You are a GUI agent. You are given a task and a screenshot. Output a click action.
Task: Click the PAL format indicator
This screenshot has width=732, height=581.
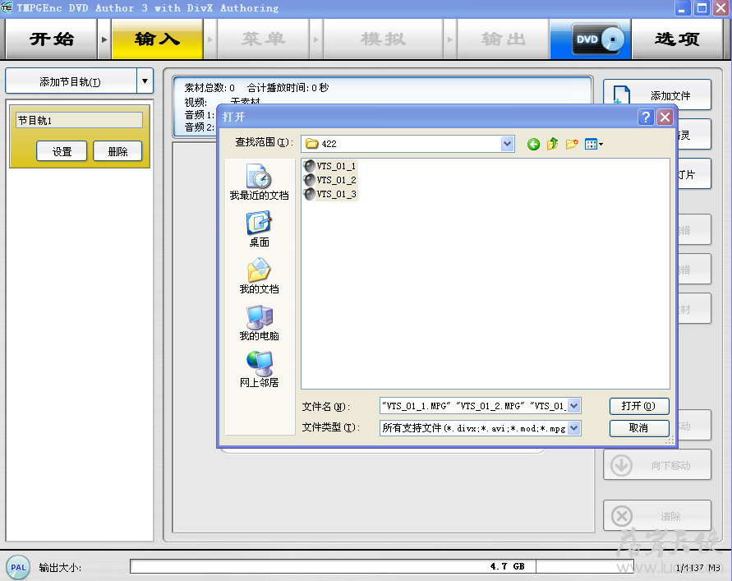point(18,568)
